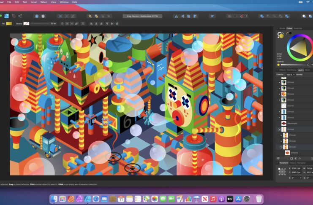
Task: Click the stroke width value 3.3 pt
Action: click(x=53, y=24)
